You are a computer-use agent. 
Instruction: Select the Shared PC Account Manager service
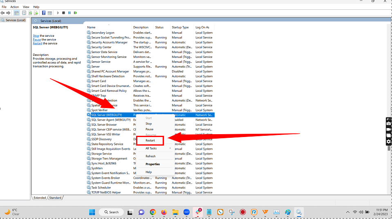click(x=150, y=71)
